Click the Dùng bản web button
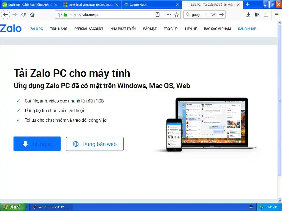The height and width of the screenshot is (211, 282). coord(95,144)
